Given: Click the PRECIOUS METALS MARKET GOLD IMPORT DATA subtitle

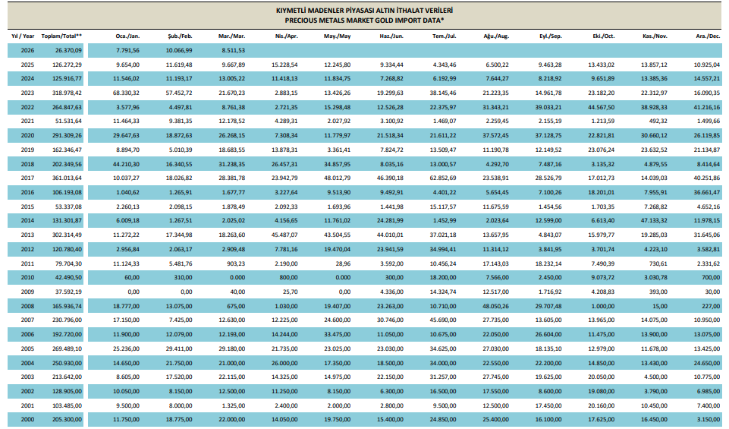Looking at the screenshot, I should point(364,21).
